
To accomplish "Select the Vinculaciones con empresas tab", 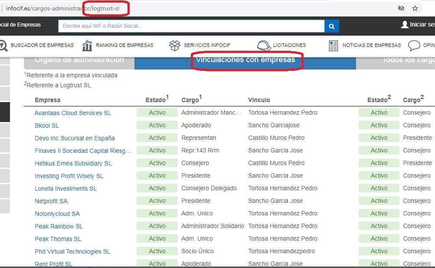I will pyautogui.click(x=245, y=63).
